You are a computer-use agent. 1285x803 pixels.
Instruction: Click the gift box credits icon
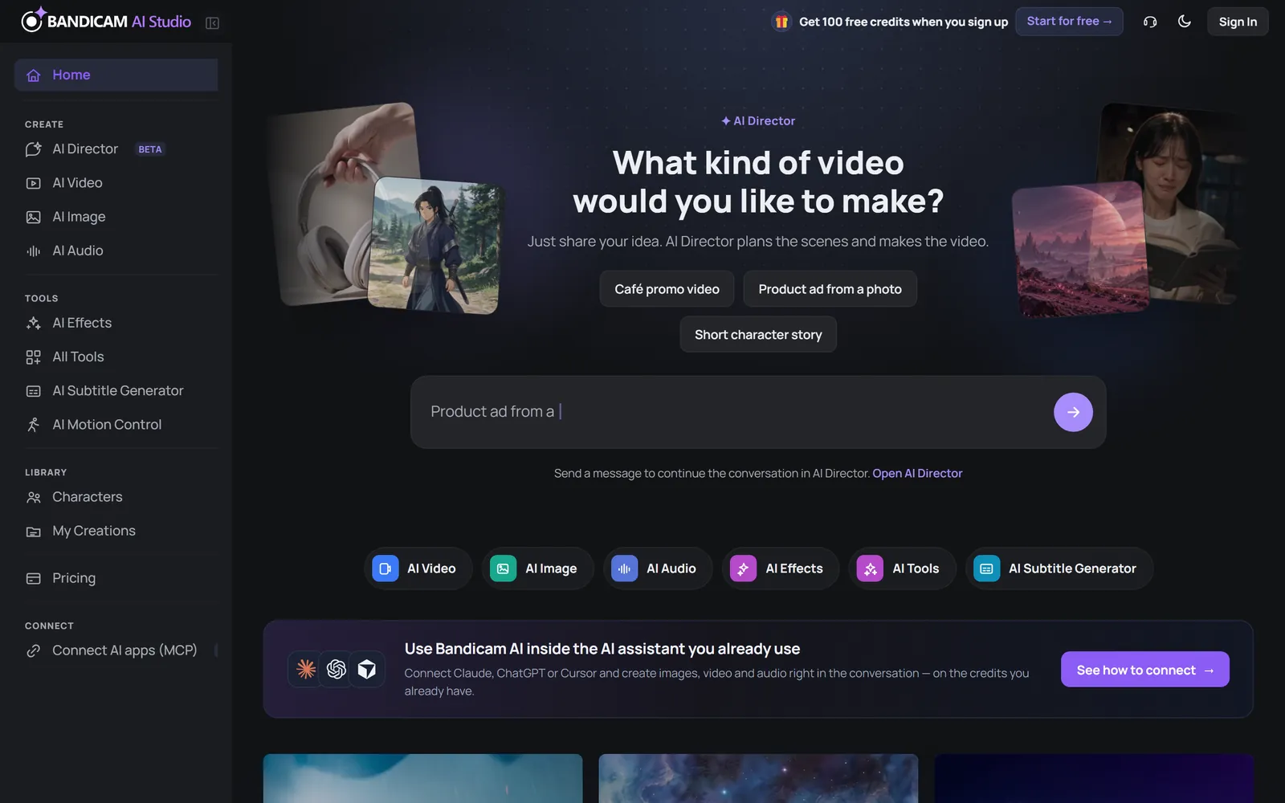781,22
